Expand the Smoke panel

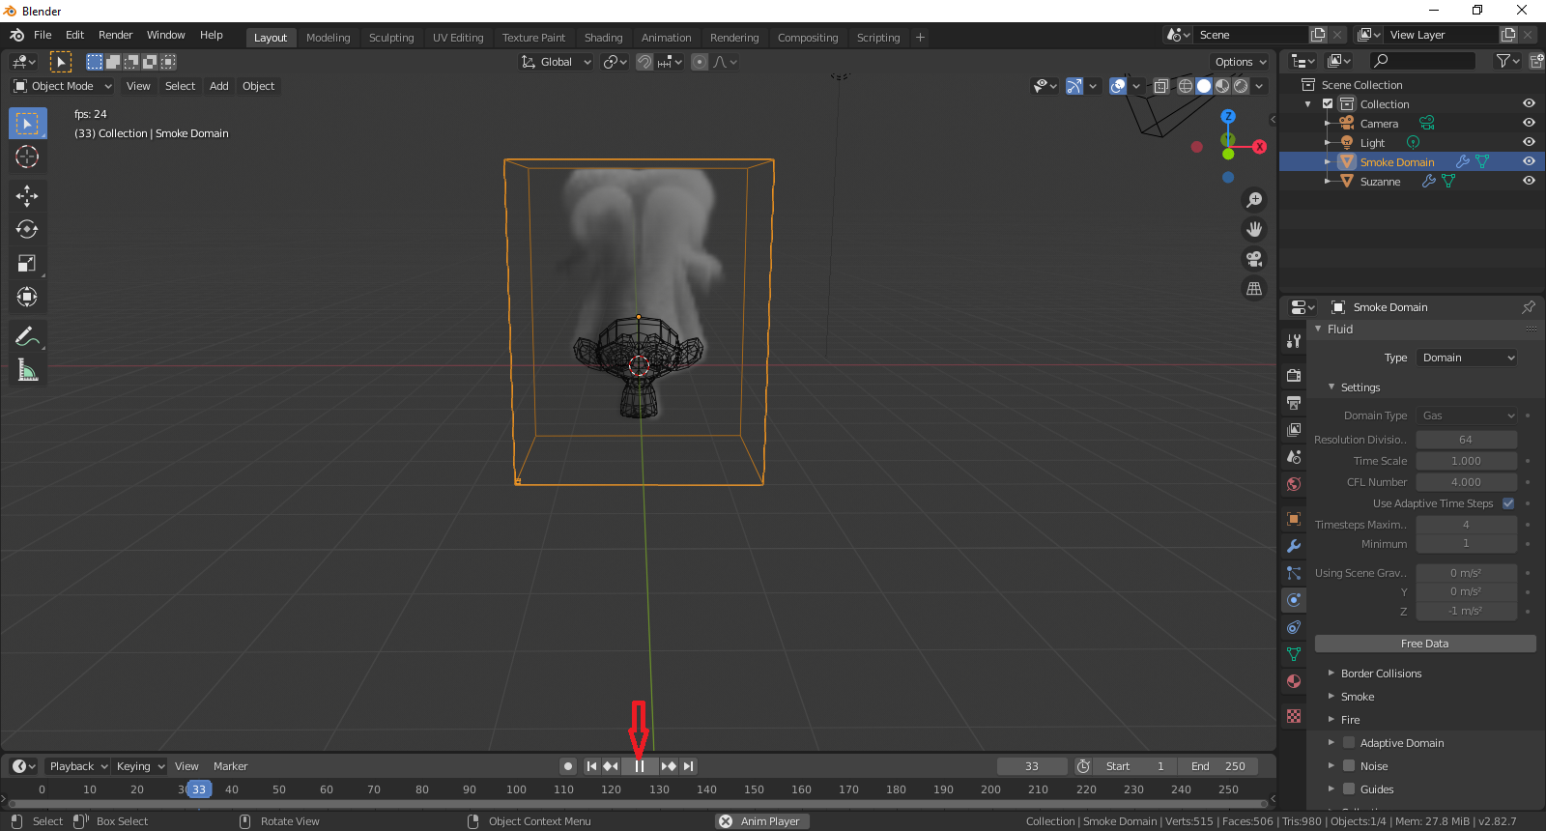(x=1357, y=697)
